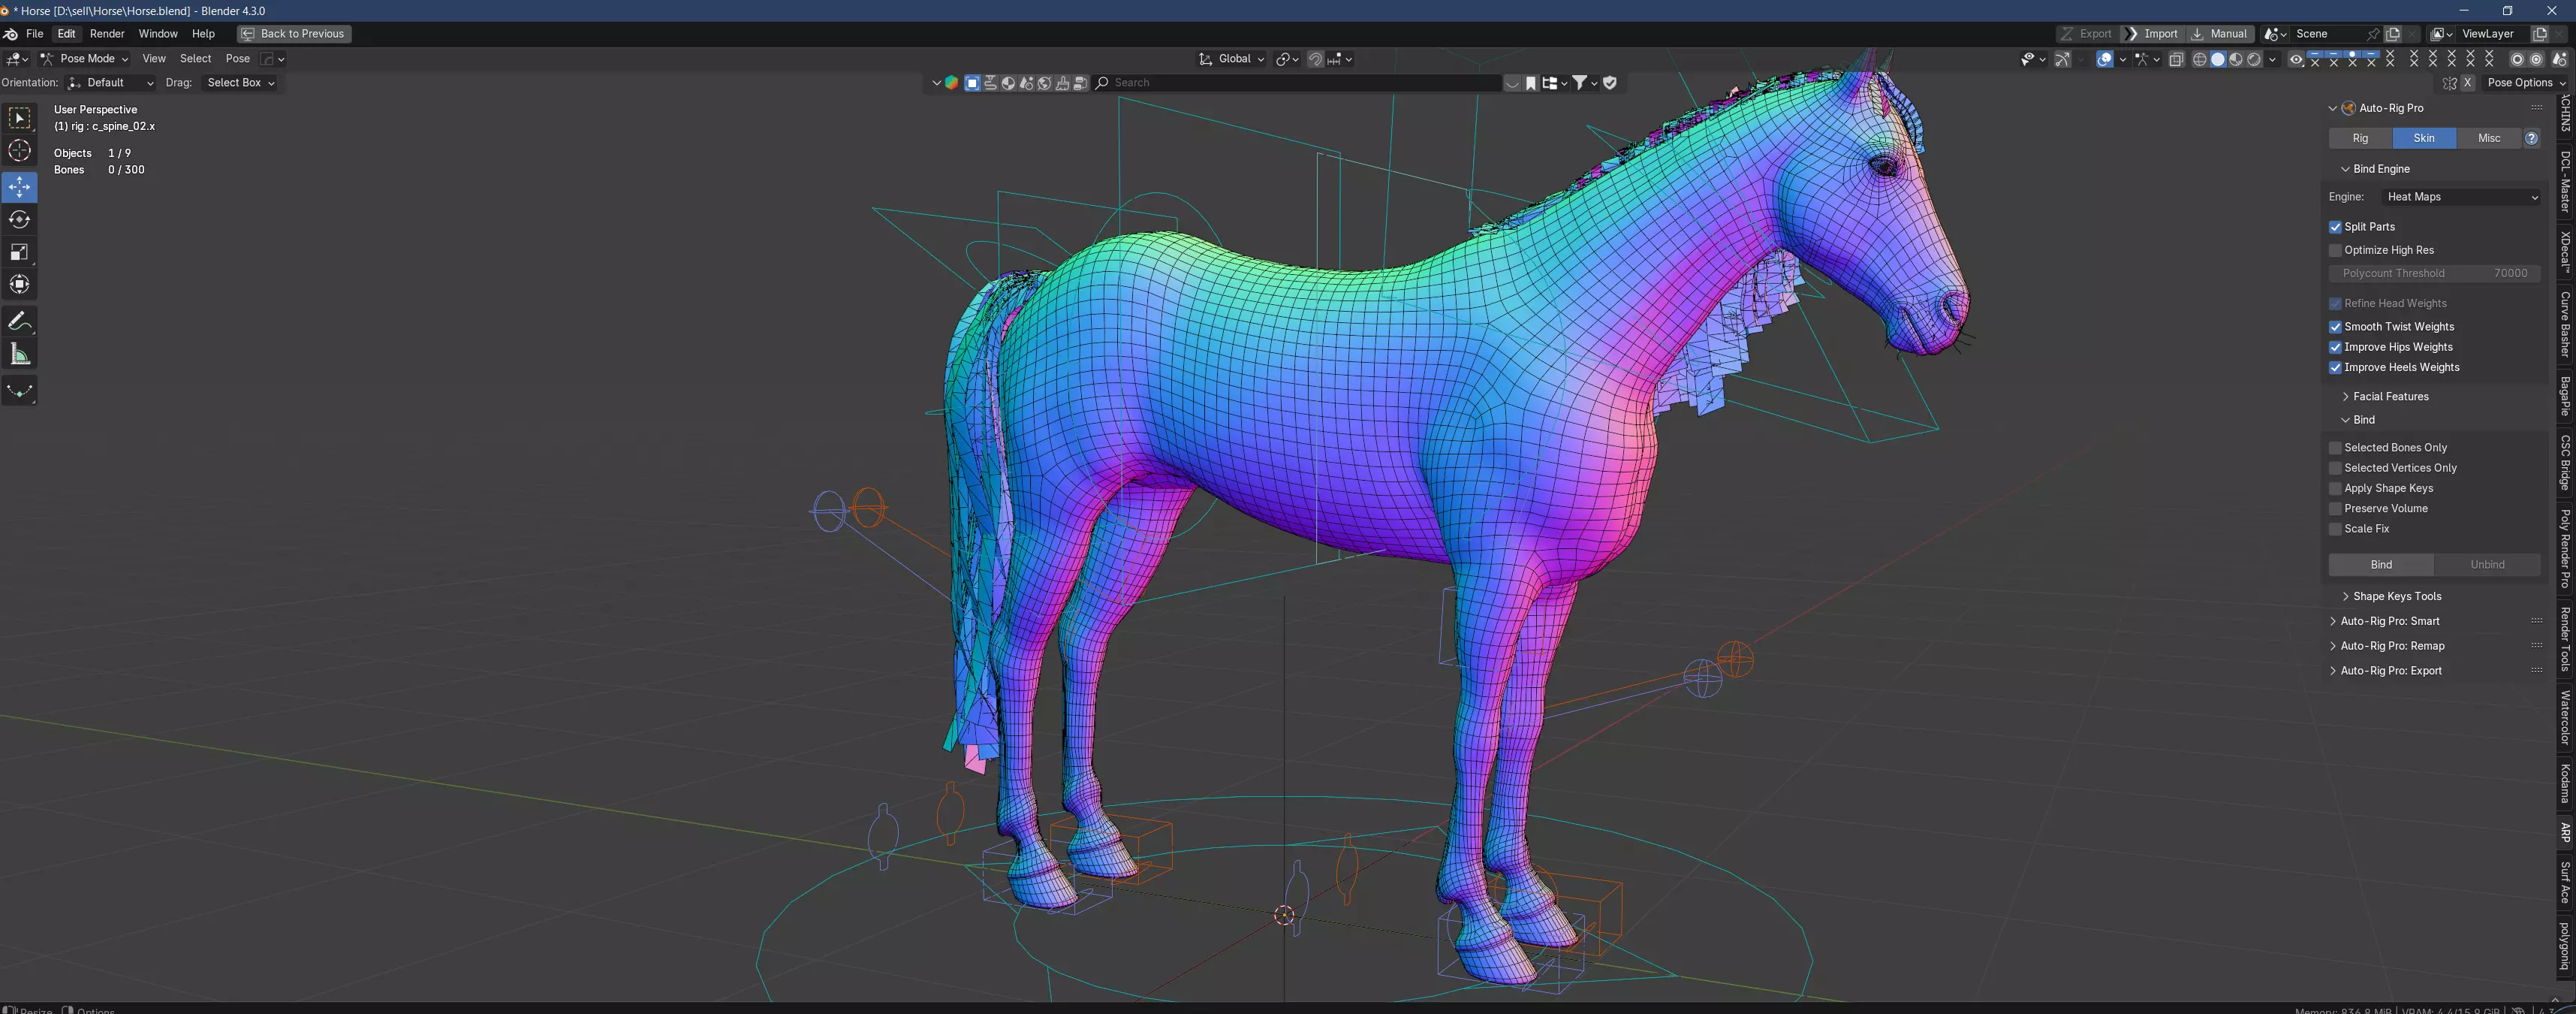Click the Import button in top bar

pos(2152,34)
